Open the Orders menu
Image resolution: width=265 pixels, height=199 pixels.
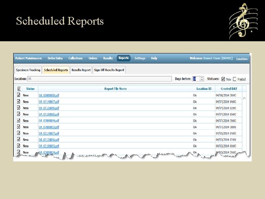click(x=93, y=58)
